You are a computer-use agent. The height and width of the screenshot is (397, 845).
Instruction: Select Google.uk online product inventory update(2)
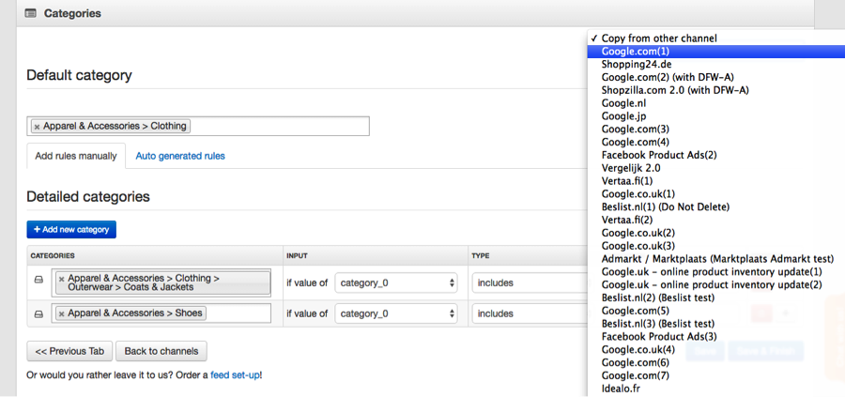point(715,284)
